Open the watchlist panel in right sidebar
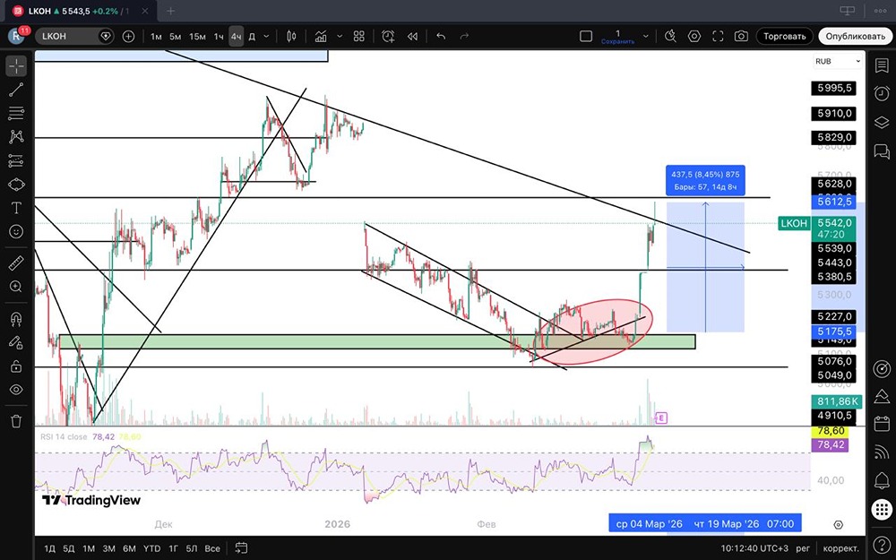 pyautogui.click(x=882, y=66)
